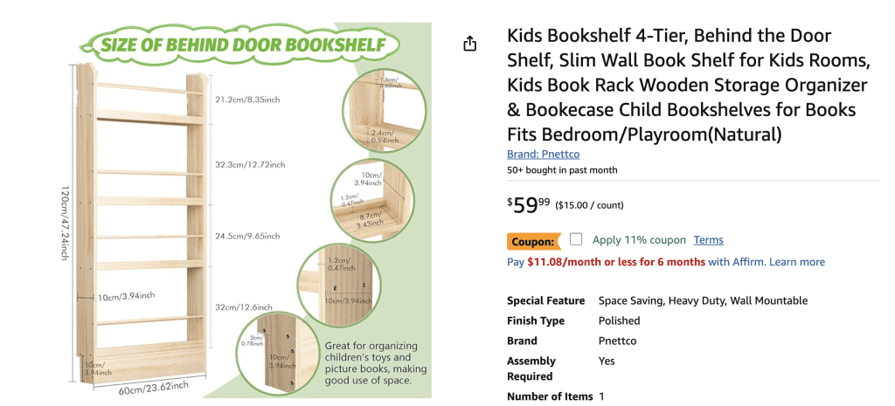
Task: Select the Special Feature label
Action: tap(545, 300)
